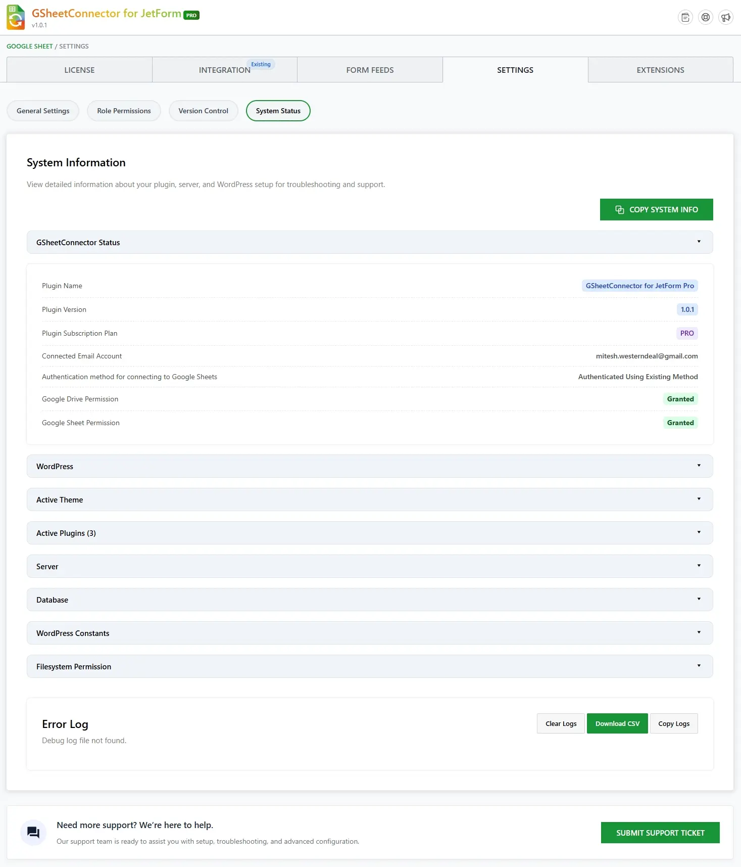
Task: Expand the Filesystem Permission section
Action: coord(370,666)
